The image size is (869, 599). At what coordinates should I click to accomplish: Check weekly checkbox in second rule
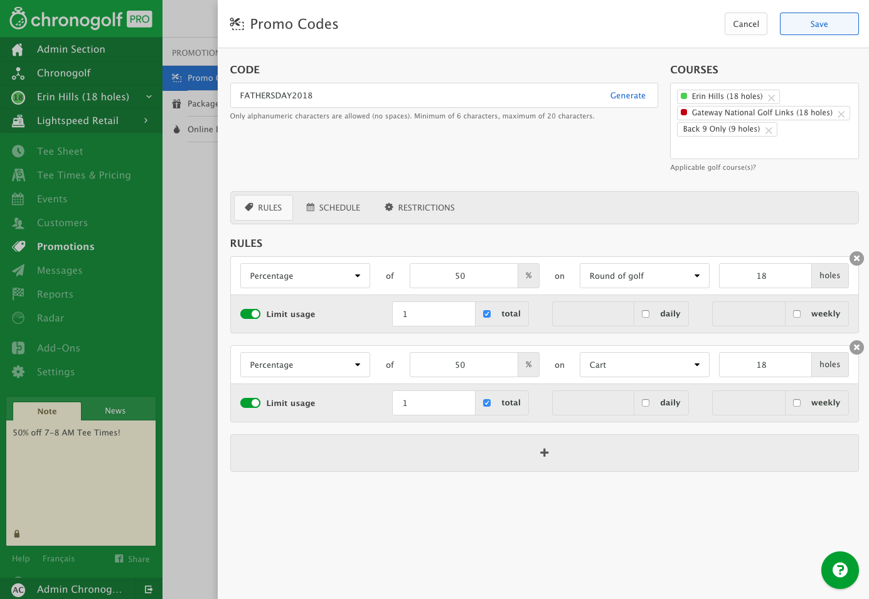[x=797, y=403]
